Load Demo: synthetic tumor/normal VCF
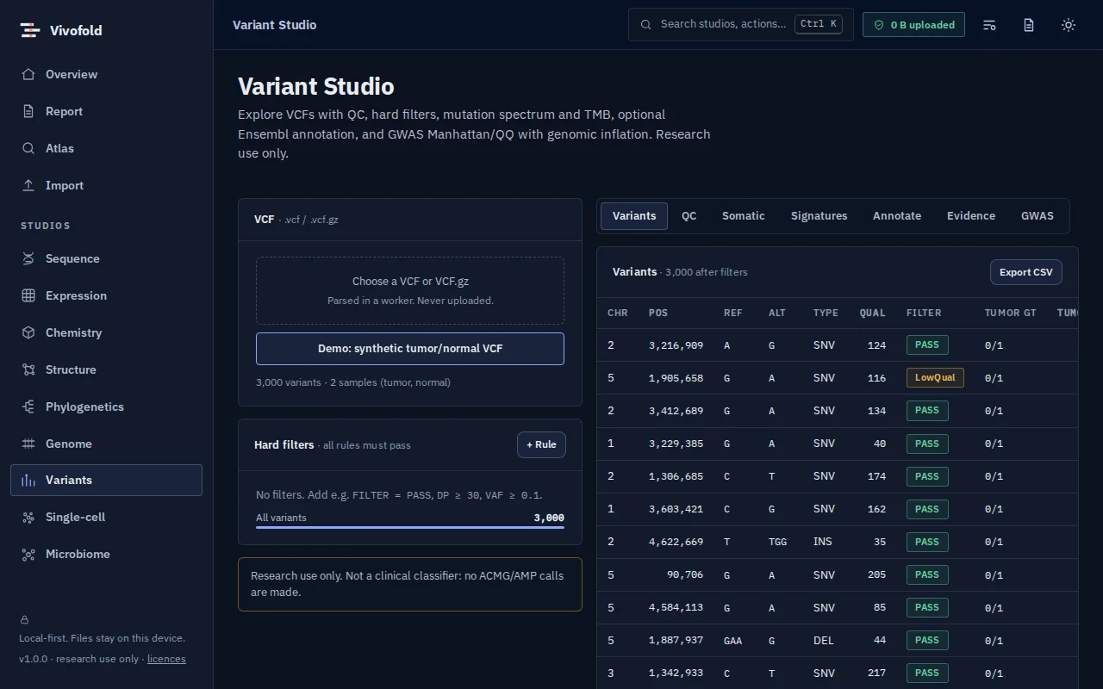1103x689 pixels. click(410, 349)
